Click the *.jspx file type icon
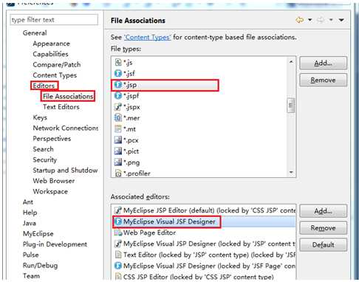The width and height of the screenshot is (359, 282). pos(118,106)
